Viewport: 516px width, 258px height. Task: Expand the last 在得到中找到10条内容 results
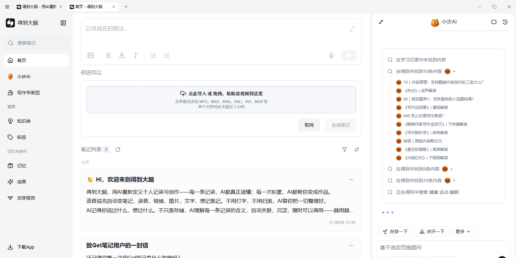pos(454,181)
